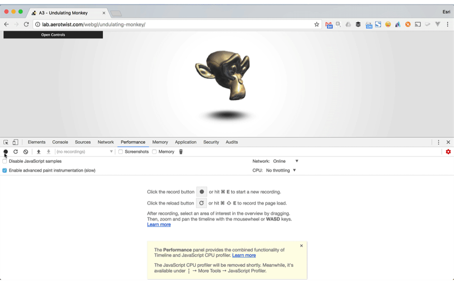Click the Vue-style V extension icon
This screenshot has width=454, height=284.
(x=437, y=24)
